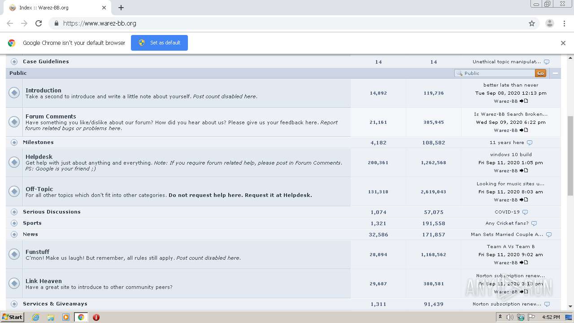Open the Services & Giveaways link
Screen dimensions: 574x323
tap(55, 304)
